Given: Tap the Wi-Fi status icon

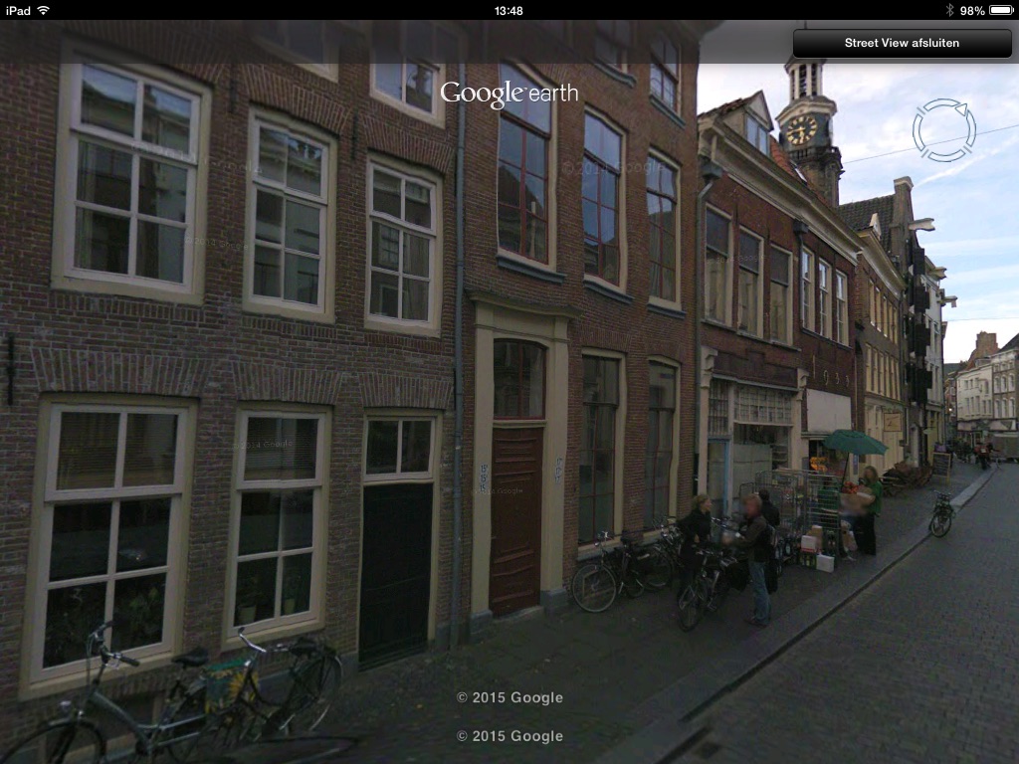Looking at the screenshot, I should 44,10.
